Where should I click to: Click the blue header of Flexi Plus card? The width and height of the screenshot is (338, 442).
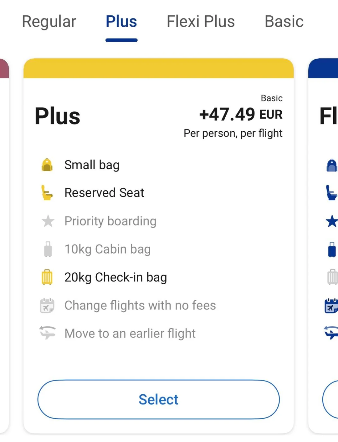(x=324, y=69)
